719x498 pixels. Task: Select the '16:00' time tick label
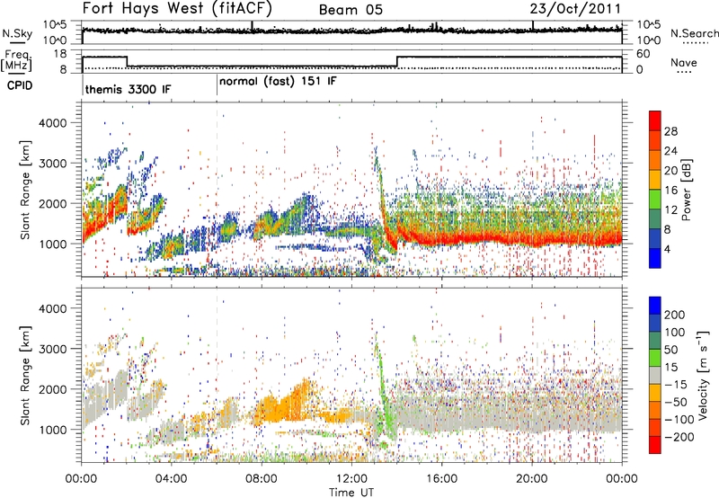tap(441, 479)
